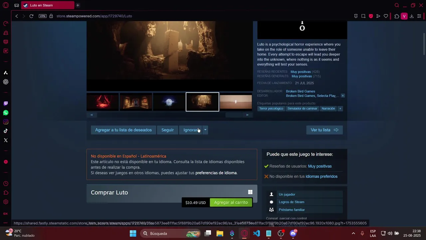Open the GX Cleaner icon in sidebar
Viewport: 426px width, 240px height.
pos(6,33)
